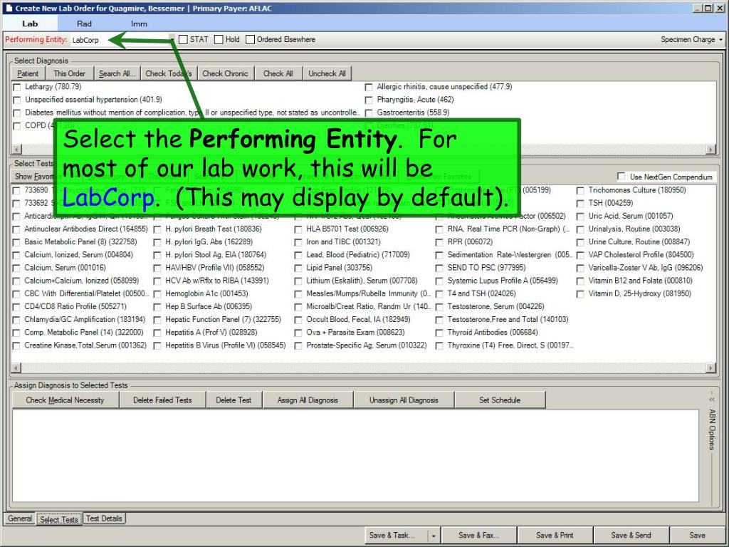Click left arrow of Select Tests scrollbar
The height and width of the screenshot is (547, 729).
[16, 368]
